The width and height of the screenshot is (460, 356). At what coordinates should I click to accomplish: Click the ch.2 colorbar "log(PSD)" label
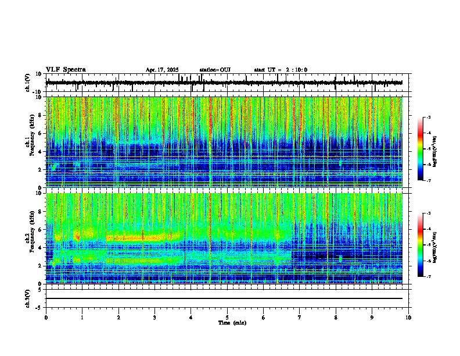coord(435,247)
